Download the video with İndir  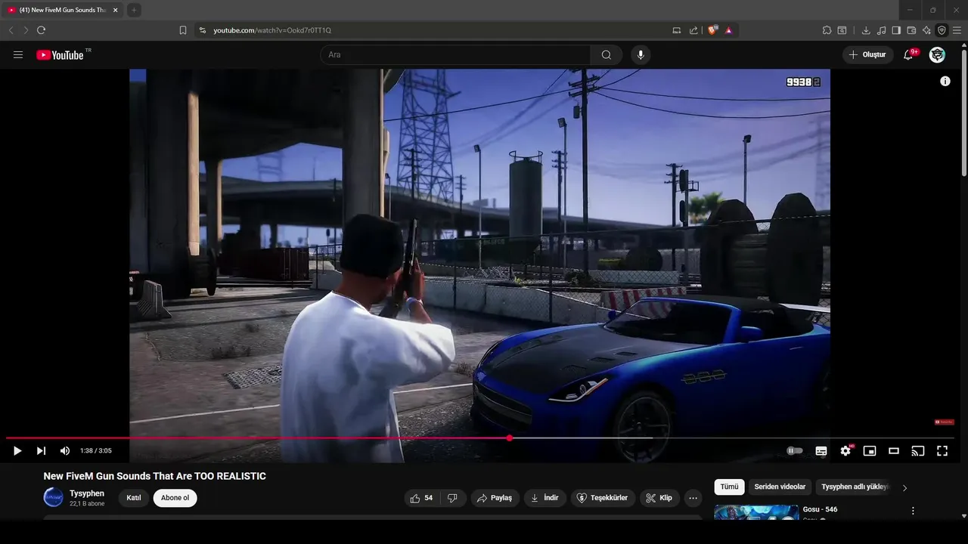[x=544, y=498]
